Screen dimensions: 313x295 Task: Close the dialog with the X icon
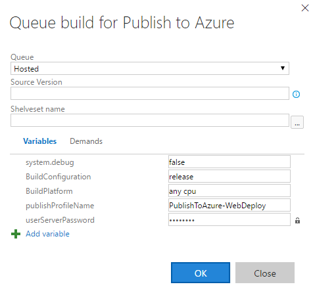[305, 8]
